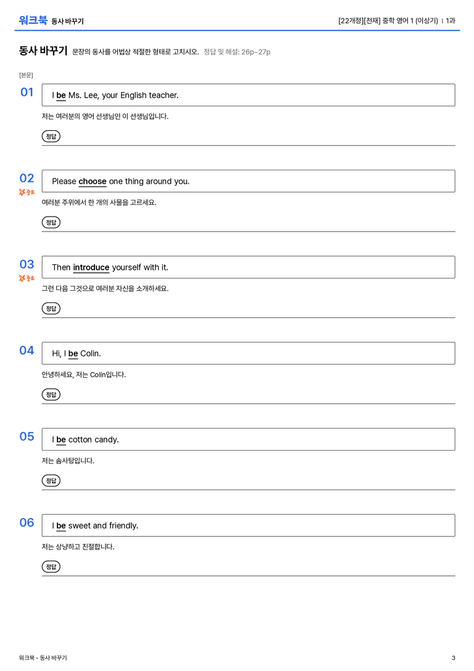Click the [본문] section label
The height and width of the screenshot is (671, 474).
[26, 75]
